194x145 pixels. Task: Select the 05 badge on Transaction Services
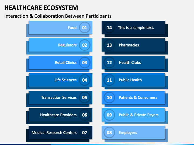[85, 97]
